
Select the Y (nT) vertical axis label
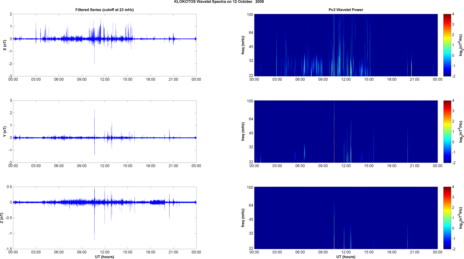click(x=5, y=131)
